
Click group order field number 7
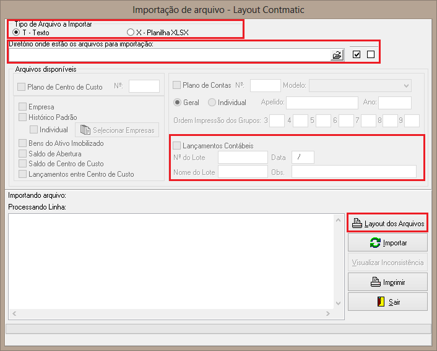pyautogui.click(x=368, y=121)
